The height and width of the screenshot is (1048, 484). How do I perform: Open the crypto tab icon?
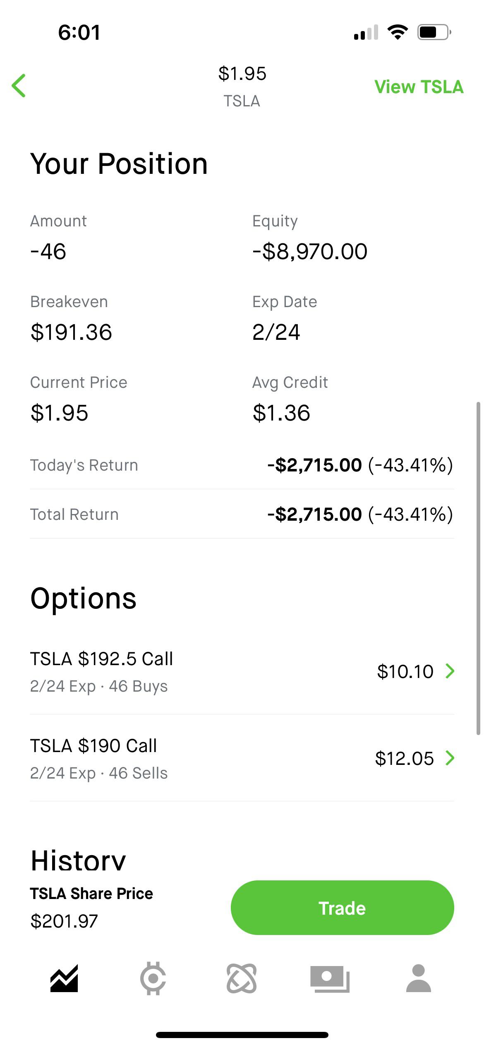(153, 978)
